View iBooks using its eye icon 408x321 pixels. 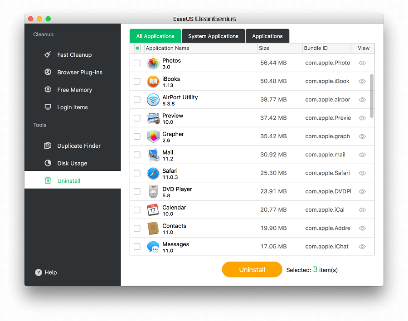pos(362,81)
